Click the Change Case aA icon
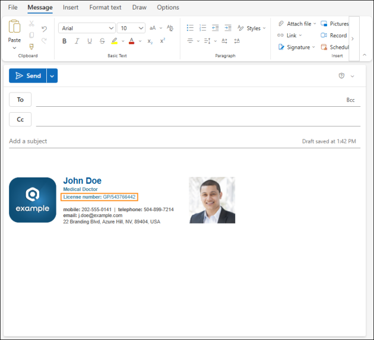374x340 pixels. click(153, 28)
